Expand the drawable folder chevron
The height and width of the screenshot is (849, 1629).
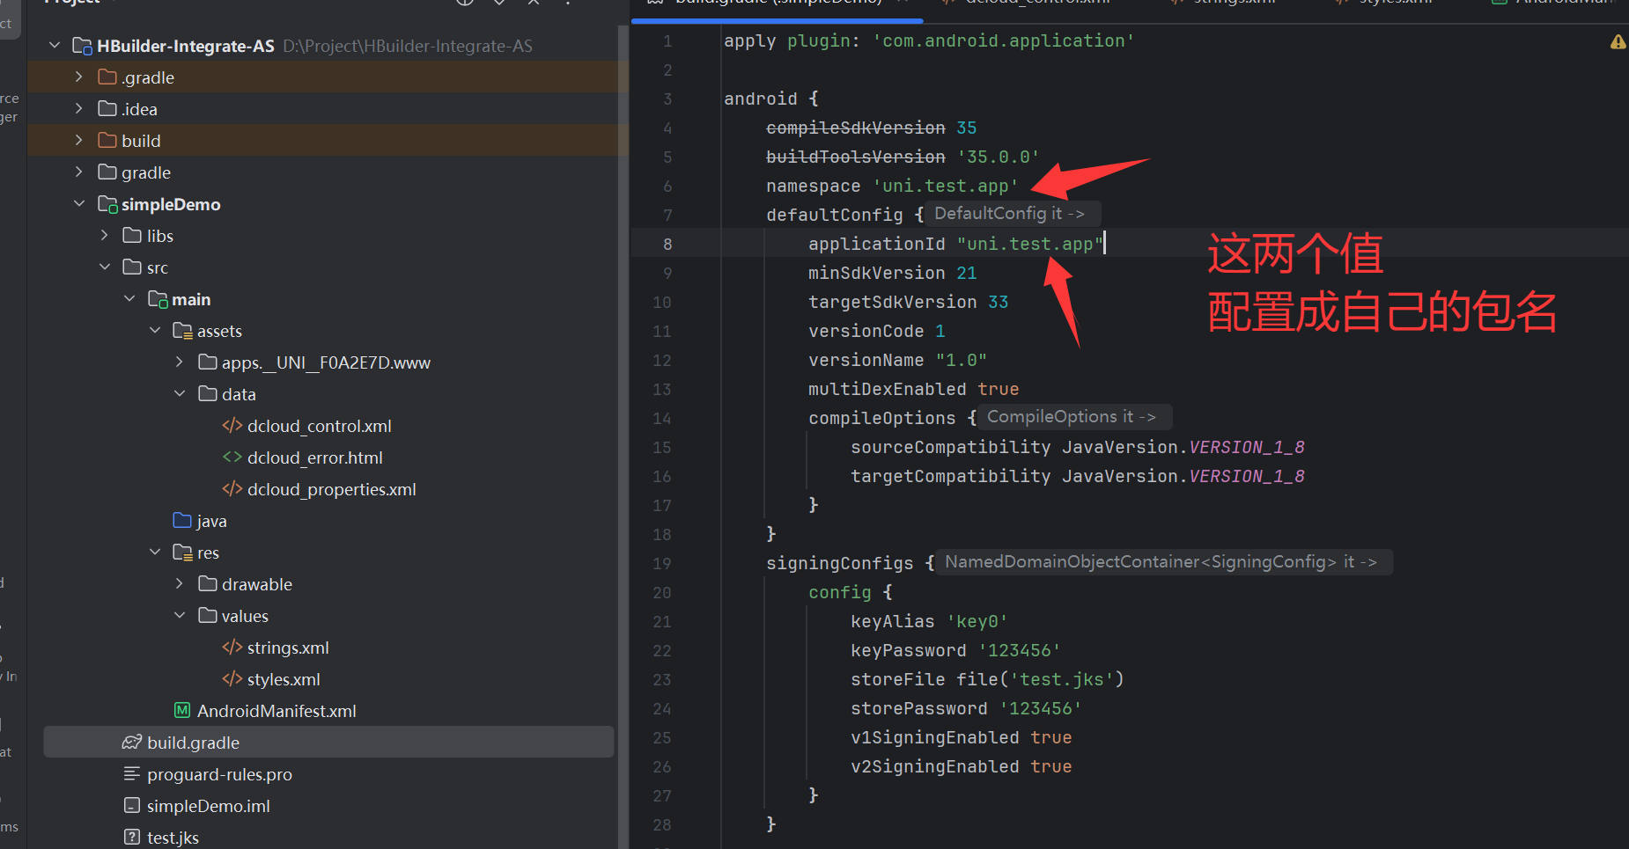pos(180,583)
